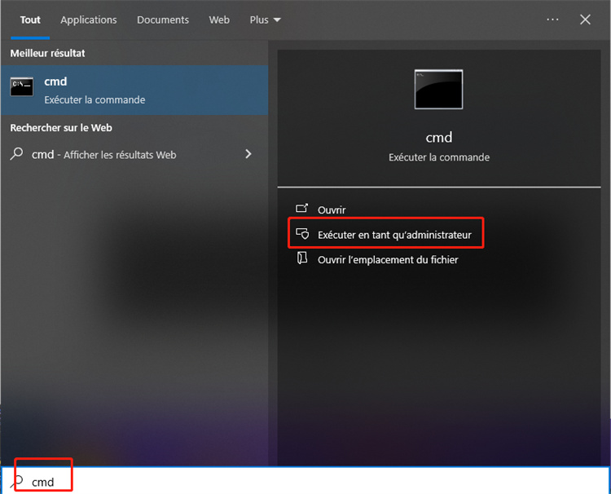The image size is (611, 494).
Task: Click the administrator shield icon
Action: 302,233
